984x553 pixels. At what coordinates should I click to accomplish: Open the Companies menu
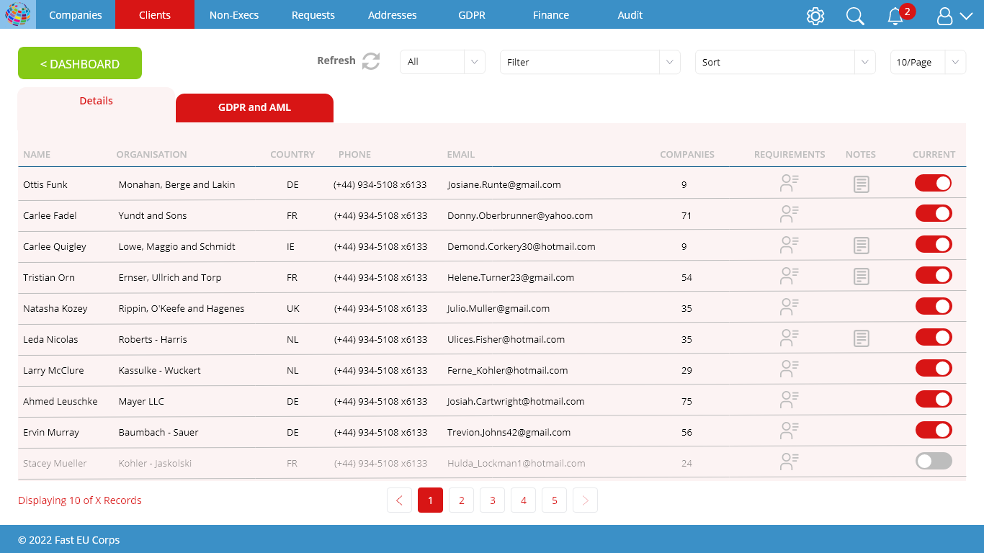pyautogui.click(x=76, y=14)
